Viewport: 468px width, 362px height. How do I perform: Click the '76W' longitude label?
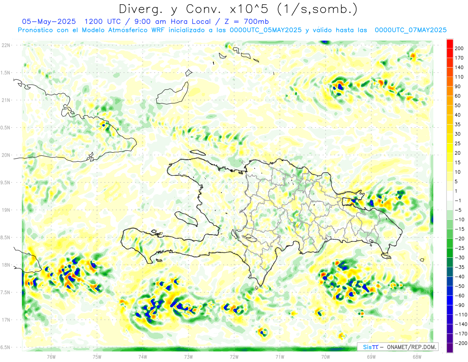click(x=51, y=357)
